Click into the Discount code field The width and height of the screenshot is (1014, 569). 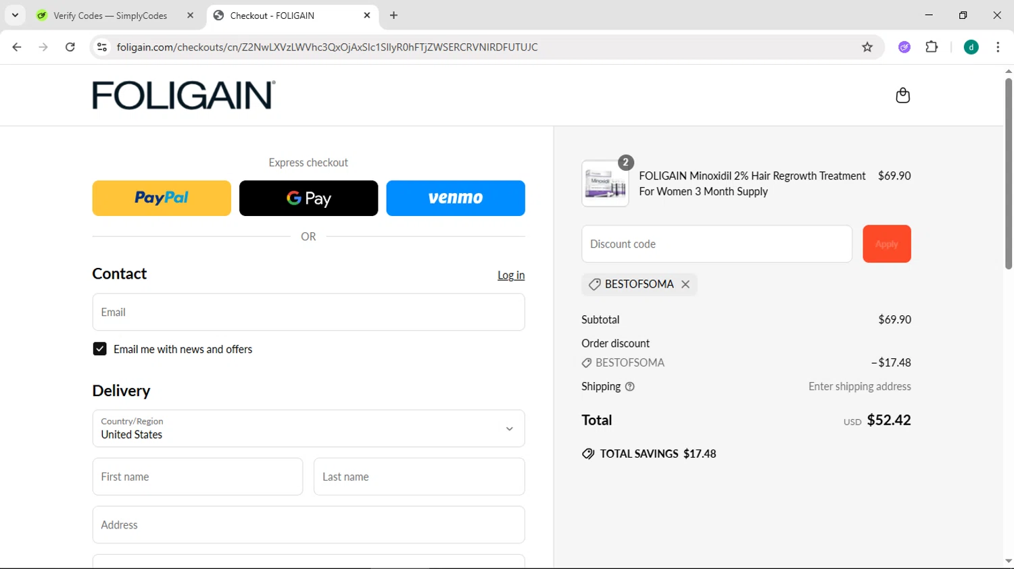pos(717,244)
